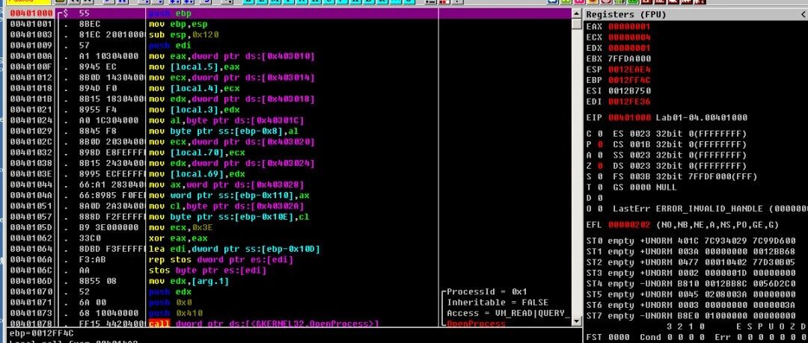Select the ST7 FPU register row

tap(691, 315)
